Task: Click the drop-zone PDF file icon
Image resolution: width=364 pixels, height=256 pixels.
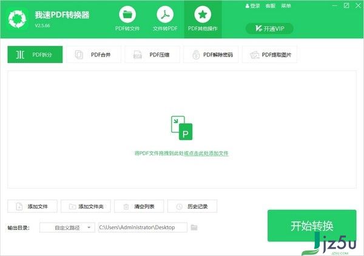Action: point(181,128)
